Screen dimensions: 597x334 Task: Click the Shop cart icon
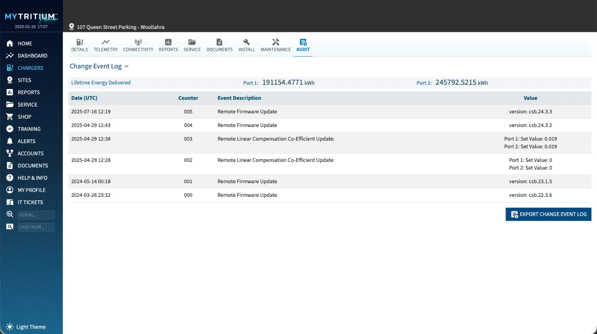tap(10, 117)
